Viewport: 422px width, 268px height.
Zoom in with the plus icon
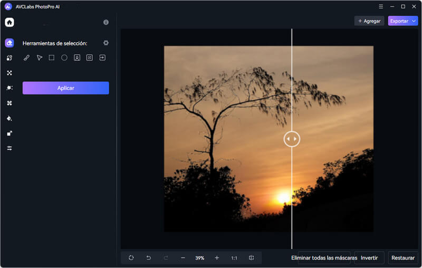click(217, 258)
